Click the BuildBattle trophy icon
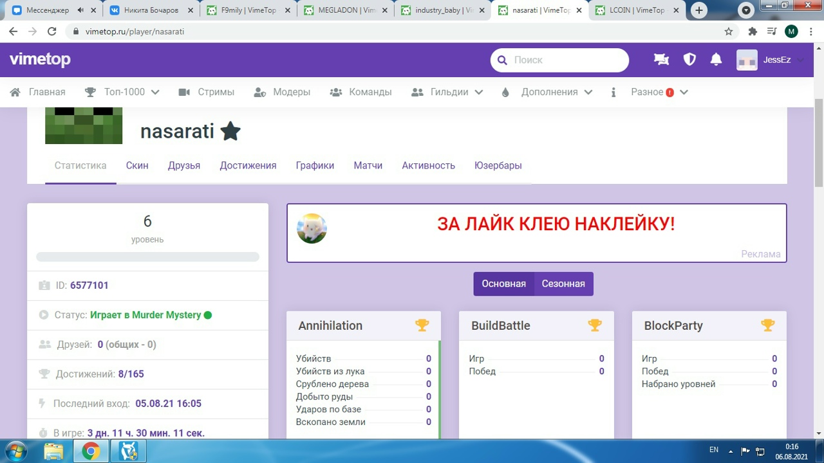Viewport: 824px width, 463px height. pos(595,325)
